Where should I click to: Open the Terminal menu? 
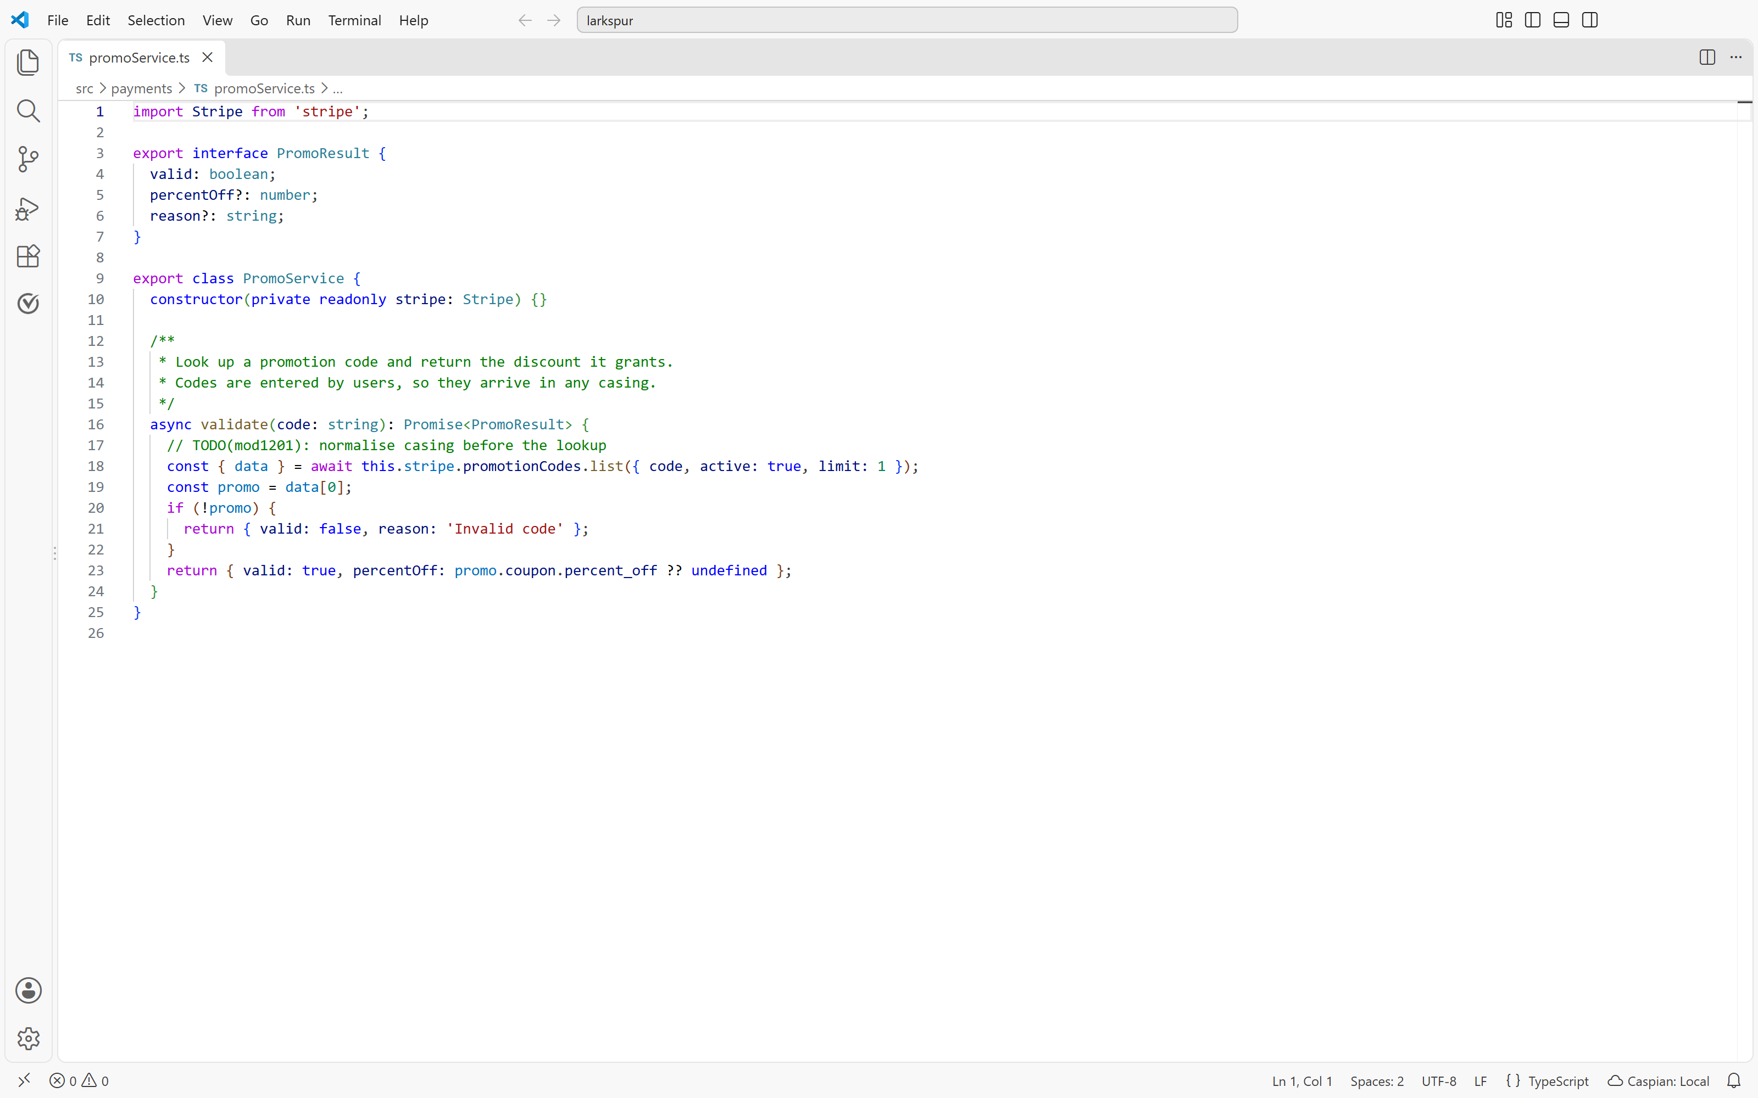(354, 20)
